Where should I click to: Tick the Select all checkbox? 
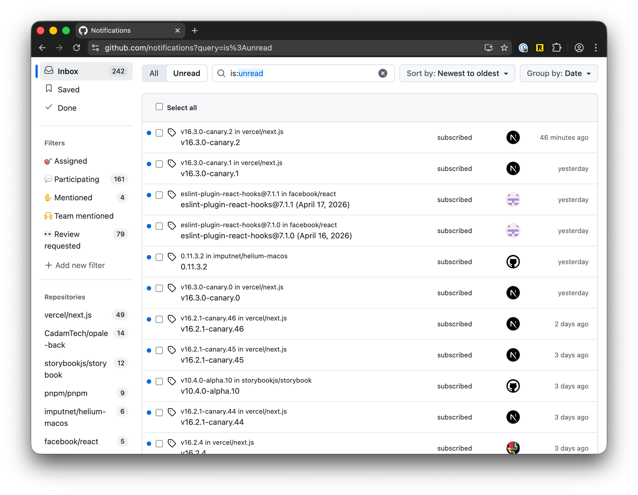coord(159,107)
